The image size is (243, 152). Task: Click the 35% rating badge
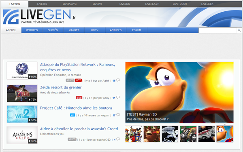pos(33,141)
